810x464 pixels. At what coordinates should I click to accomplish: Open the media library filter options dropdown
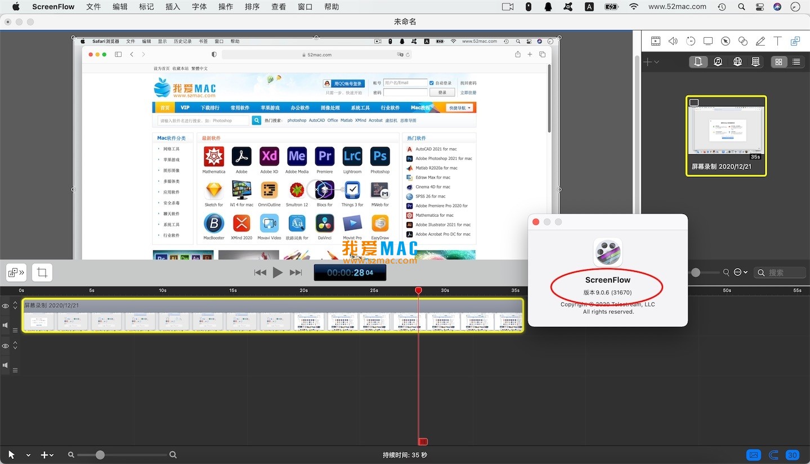pos(741,273)
